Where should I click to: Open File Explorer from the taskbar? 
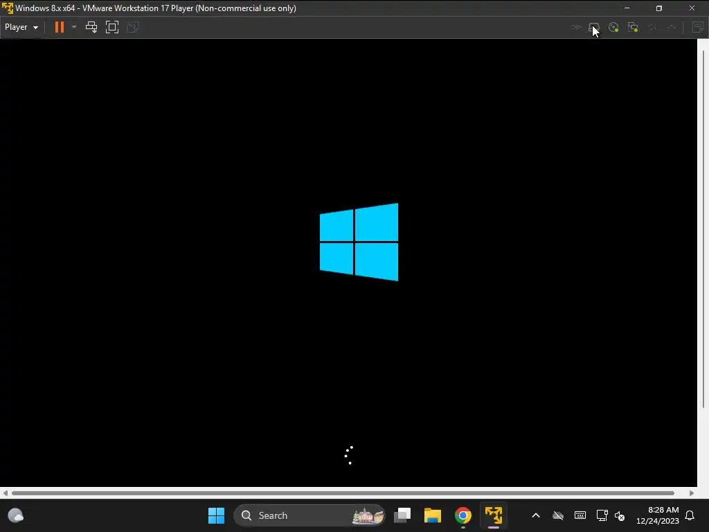click(433, 515)
